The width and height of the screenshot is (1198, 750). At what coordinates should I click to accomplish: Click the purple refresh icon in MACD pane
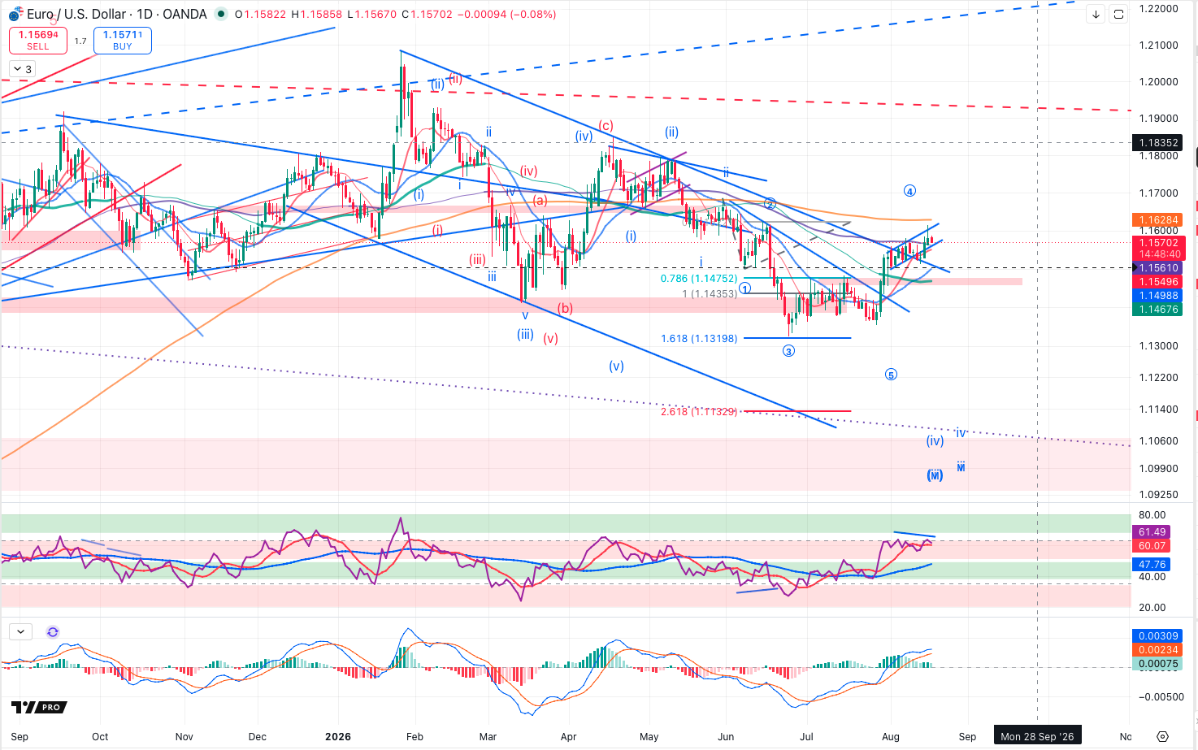(53, 631)
